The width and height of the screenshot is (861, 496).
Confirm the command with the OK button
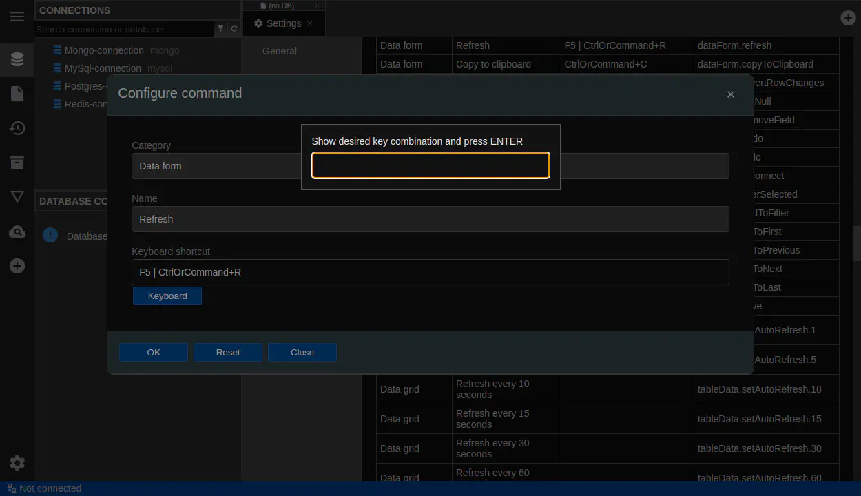tap(154, 353)
